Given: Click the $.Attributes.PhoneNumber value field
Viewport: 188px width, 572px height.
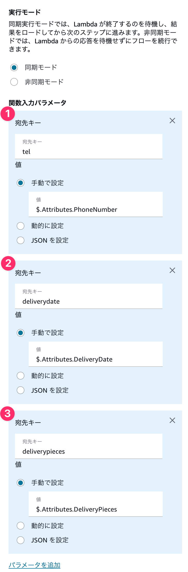Looking at the screenshot, I should point(96,204).
